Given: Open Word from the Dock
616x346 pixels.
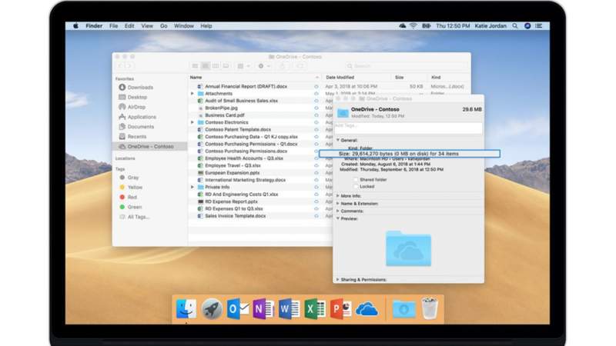Looking at the screenshot, I should point(290,309).
